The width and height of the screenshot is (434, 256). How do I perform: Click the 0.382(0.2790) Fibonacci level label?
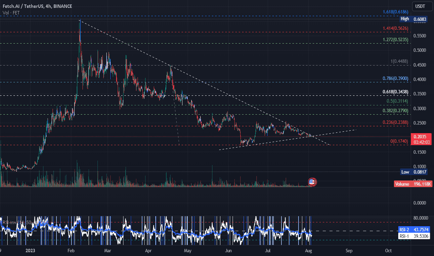pos(395,111)
